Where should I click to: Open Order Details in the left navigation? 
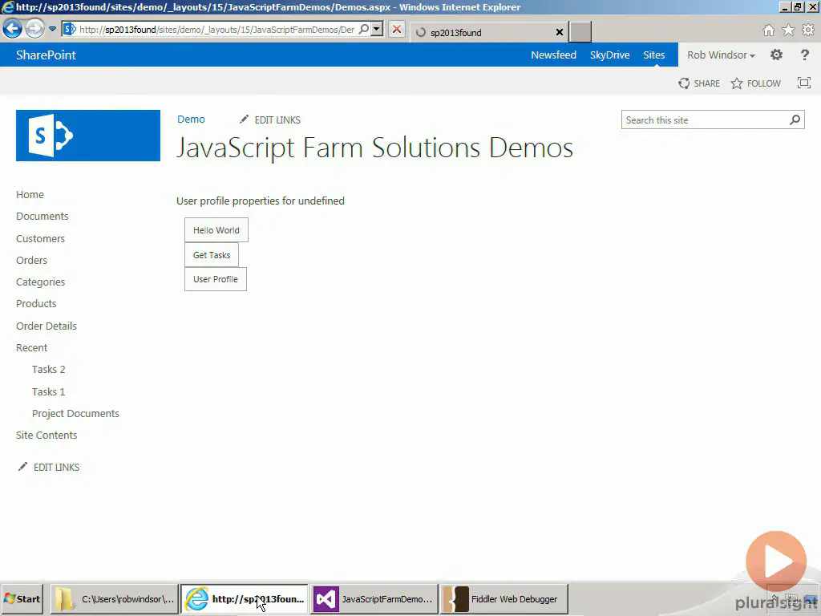46,326
